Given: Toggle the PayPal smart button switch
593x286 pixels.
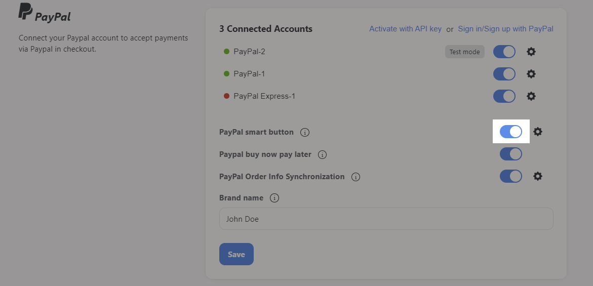Looking at the screenshot, I should pos(510,132).
